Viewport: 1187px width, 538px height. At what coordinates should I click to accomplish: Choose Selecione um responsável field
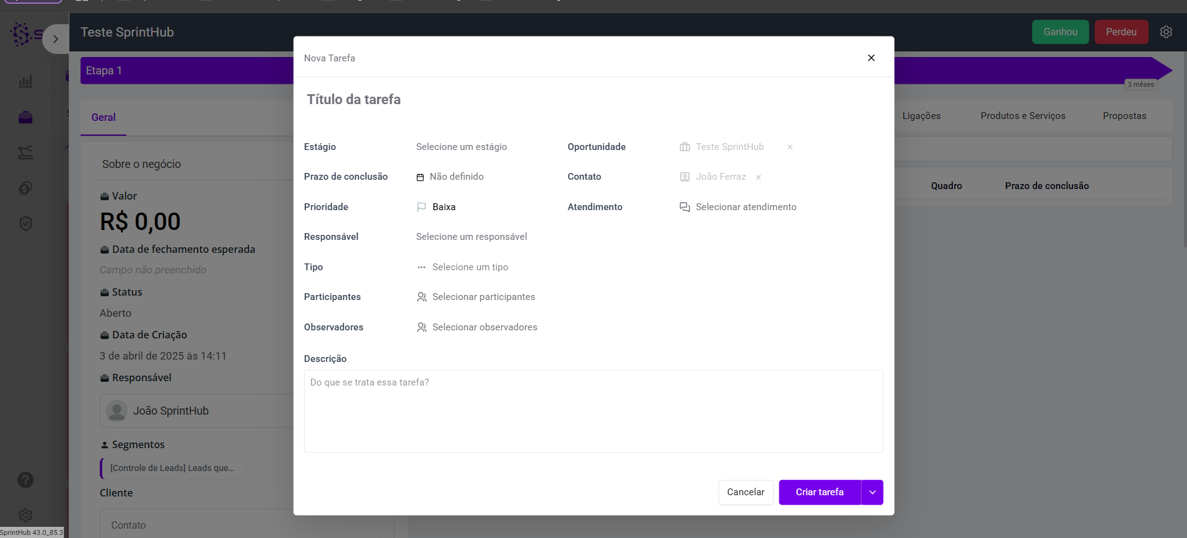pyautogui.click(x=471, y=237)
